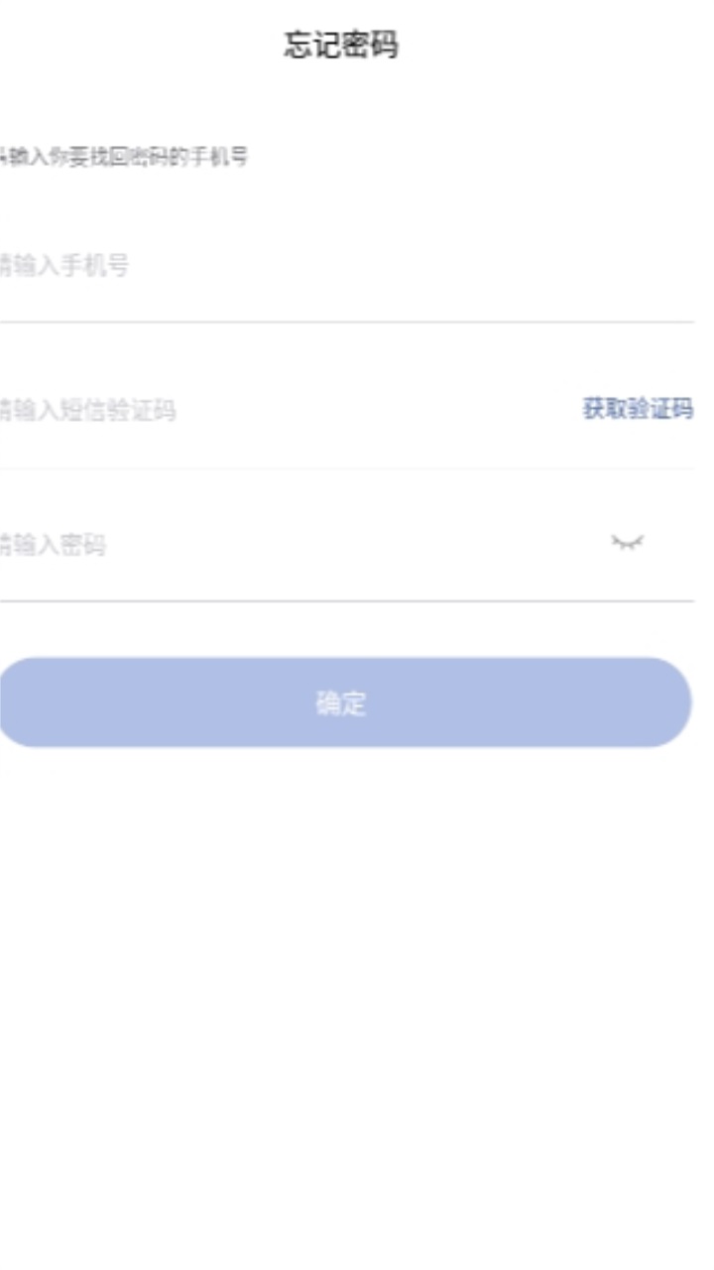This screenshot has width=714, height=1270.
Task: Submit the forgot password form
Action: pyautogui.click(x=343, y=702)
